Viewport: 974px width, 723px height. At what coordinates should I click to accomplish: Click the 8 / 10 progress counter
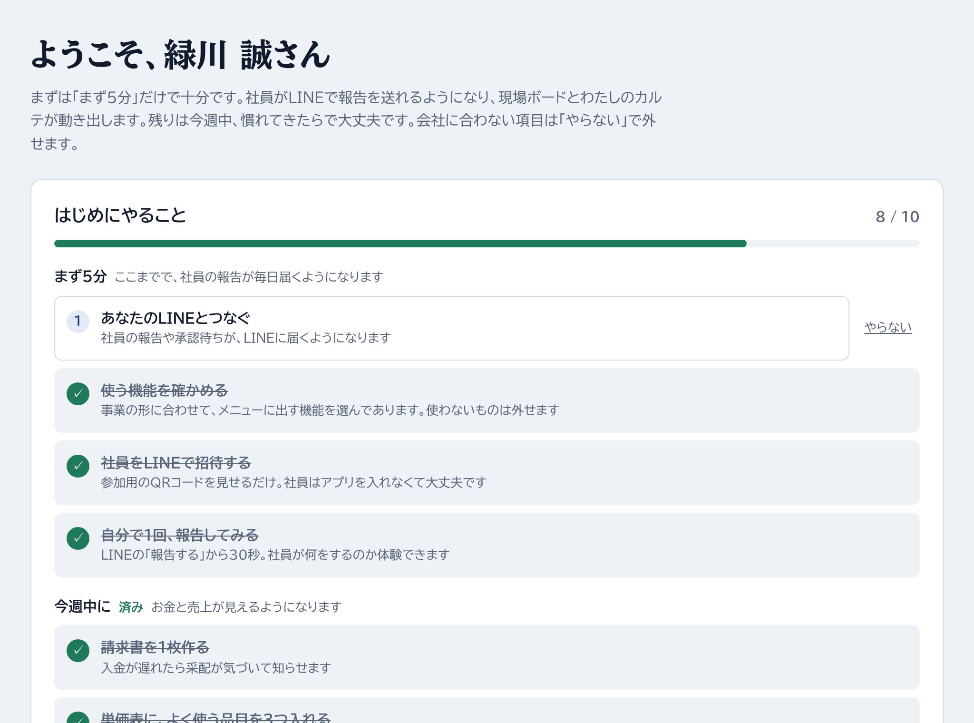coord(897,217)
